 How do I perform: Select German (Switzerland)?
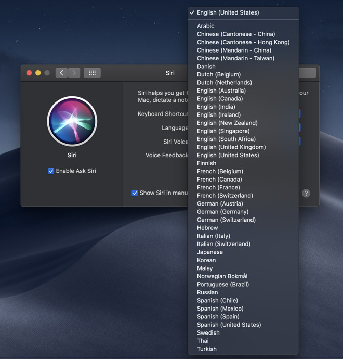243,220
